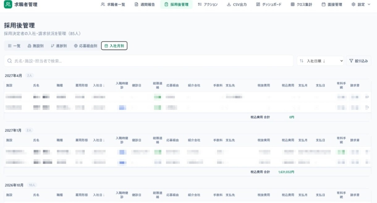Expand the 設定 dropdown menu
Viewport: 377px width, 203px height.
click(361, 5)
